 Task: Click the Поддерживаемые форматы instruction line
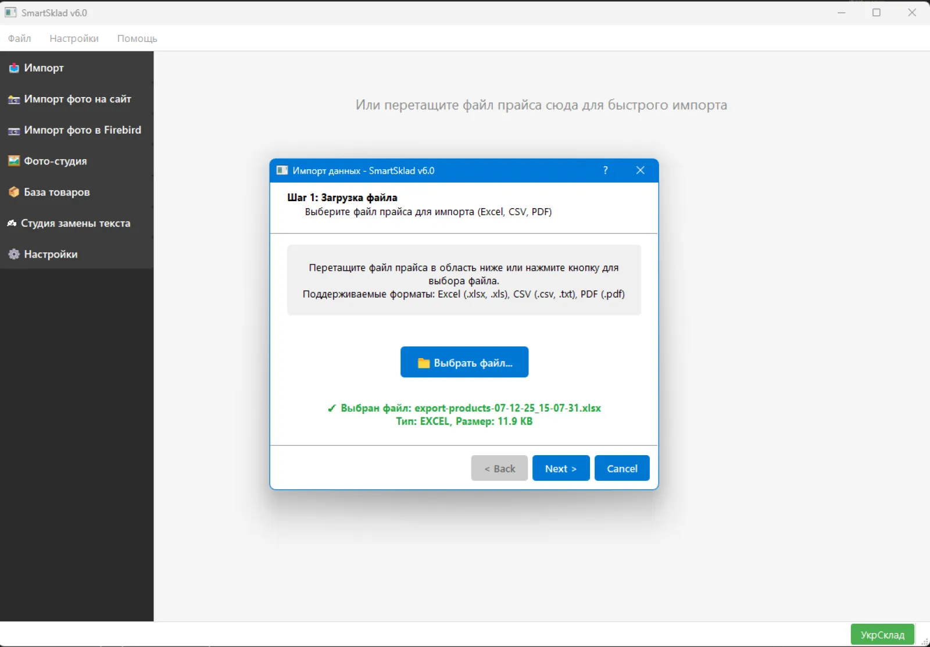(x=464, y=294)
